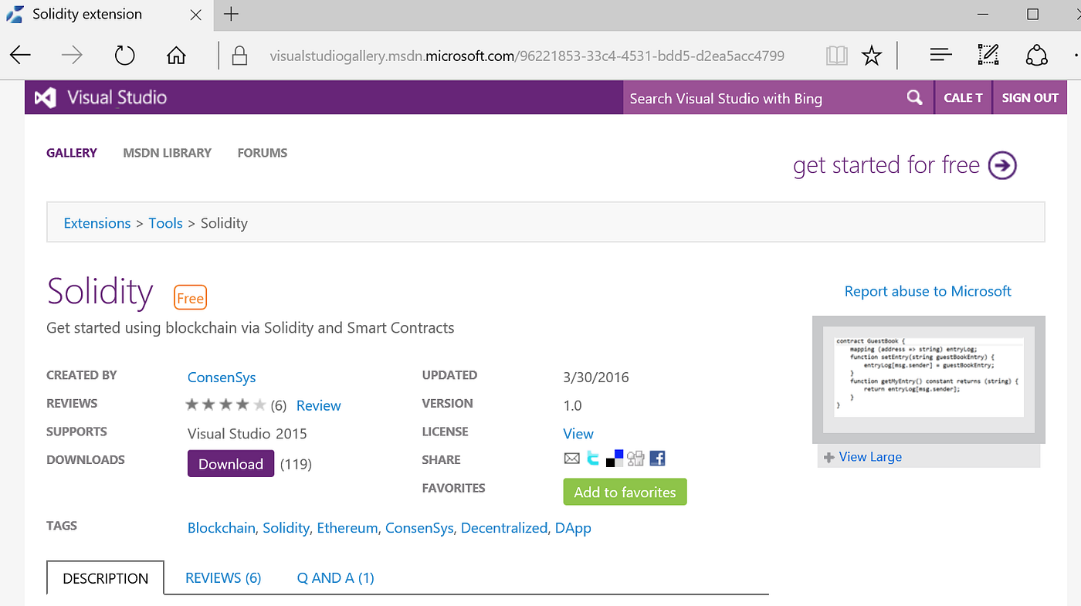Open Make a Web Note in Edge
The image size is (1081, 606).
tap(988, 54)
